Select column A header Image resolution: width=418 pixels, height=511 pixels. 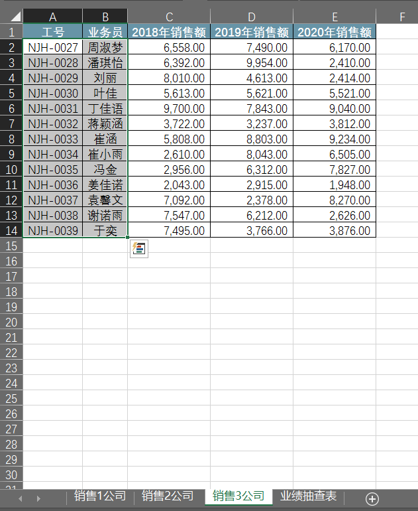[53, 17]
